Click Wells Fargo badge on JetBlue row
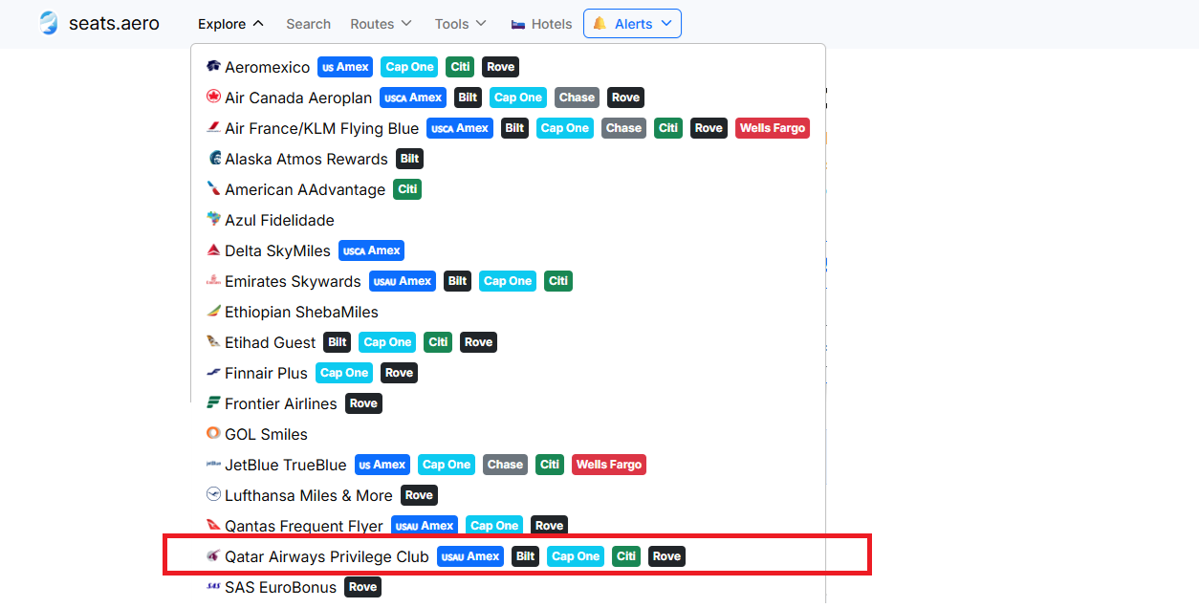The image size is (1199, 608). 609,465
